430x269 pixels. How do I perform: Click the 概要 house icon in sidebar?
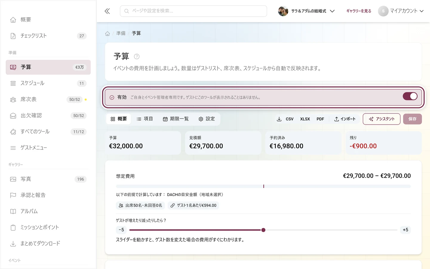(x=13, y=20)
